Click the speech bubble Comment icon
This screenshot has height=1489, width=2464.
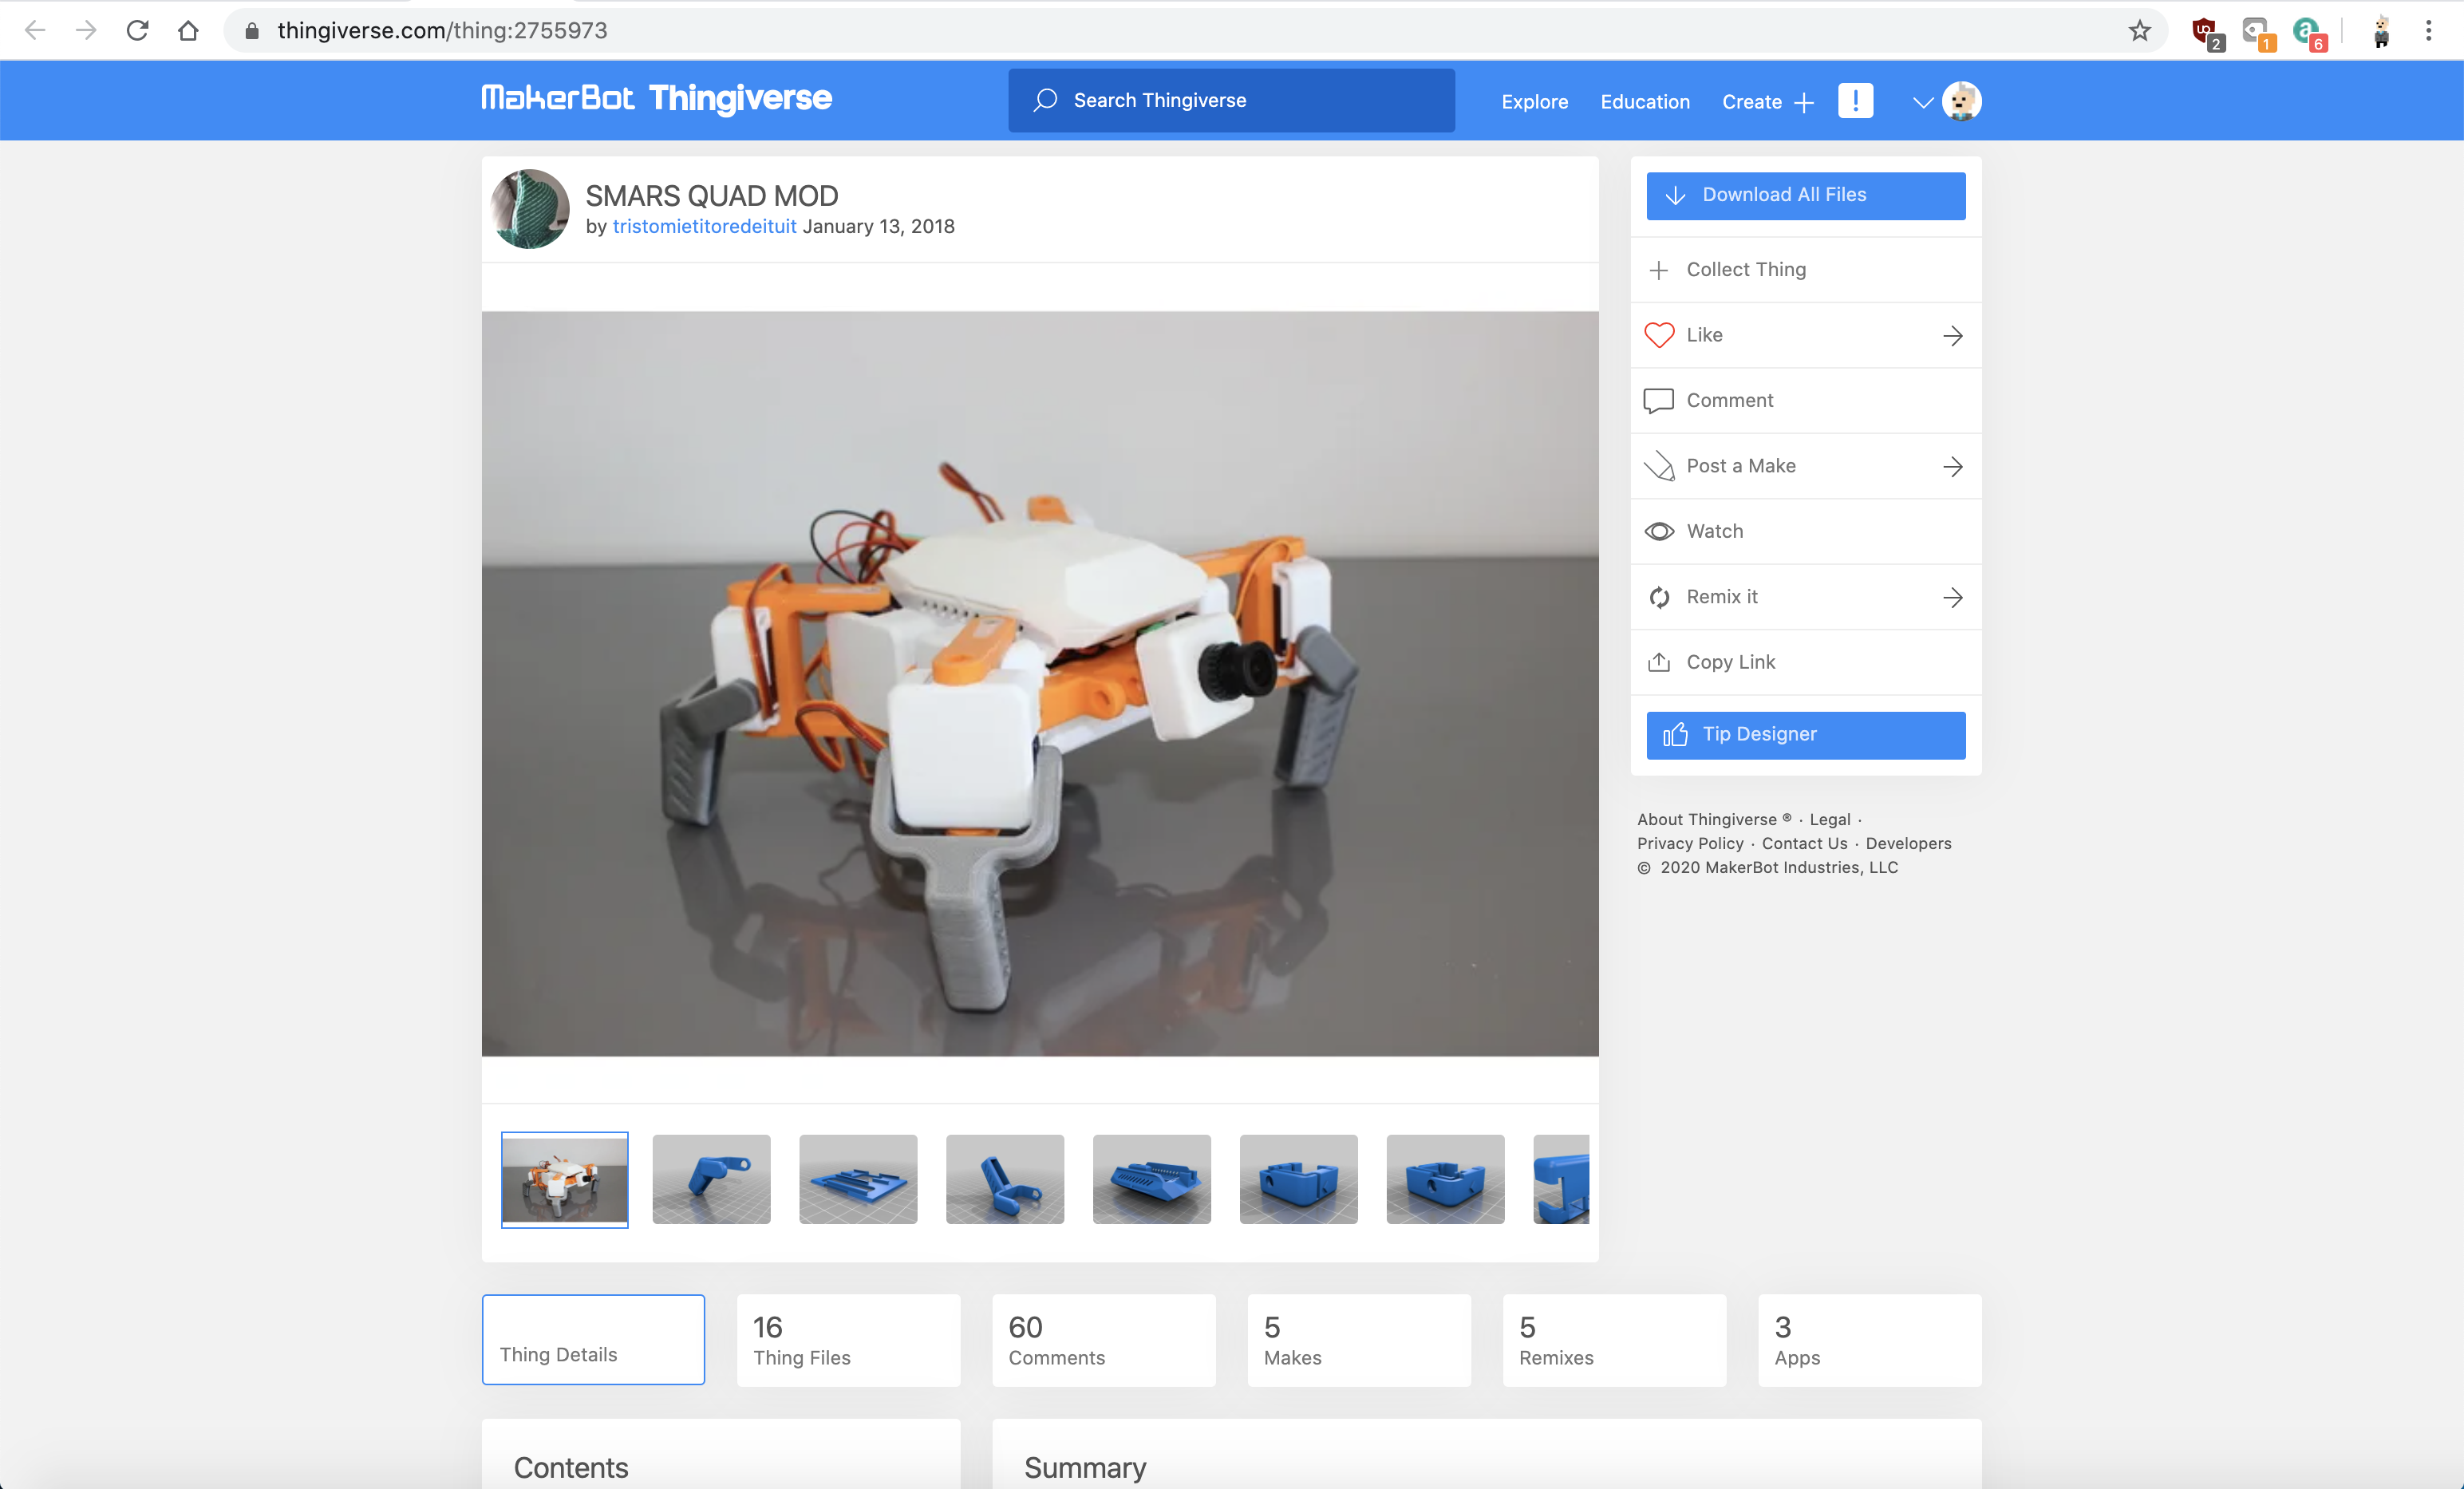[x=1659, y=400]
